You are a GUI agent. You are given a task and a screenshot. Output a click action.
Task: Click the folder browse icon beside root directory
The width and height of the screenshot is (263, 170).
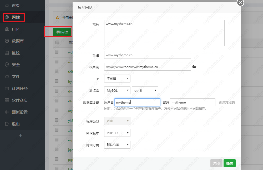pos(194,67)
